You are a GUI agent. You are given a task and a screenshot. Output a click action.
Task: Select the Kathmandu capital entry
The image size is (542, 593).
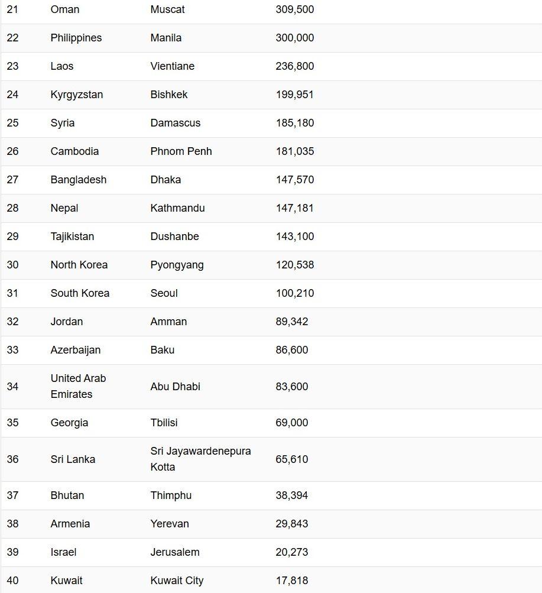tap(178, 208)
